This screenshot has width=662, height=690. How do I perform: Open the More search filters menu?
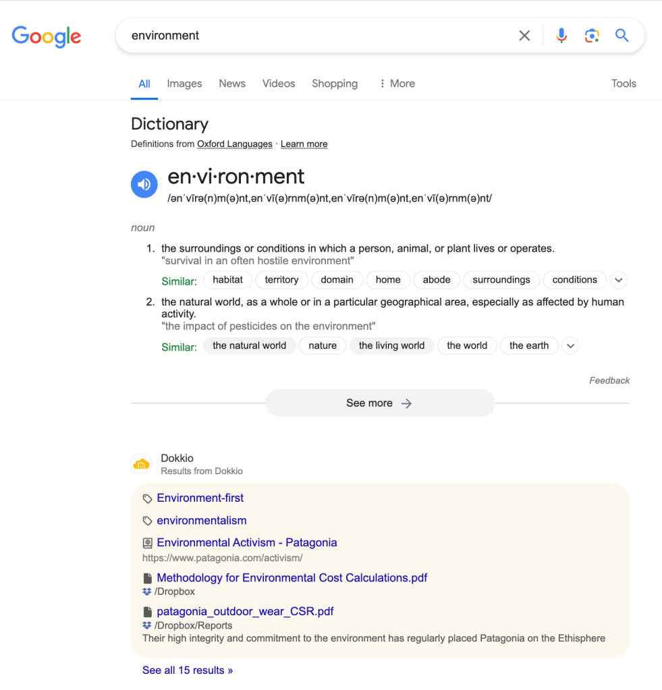[397, 84]
